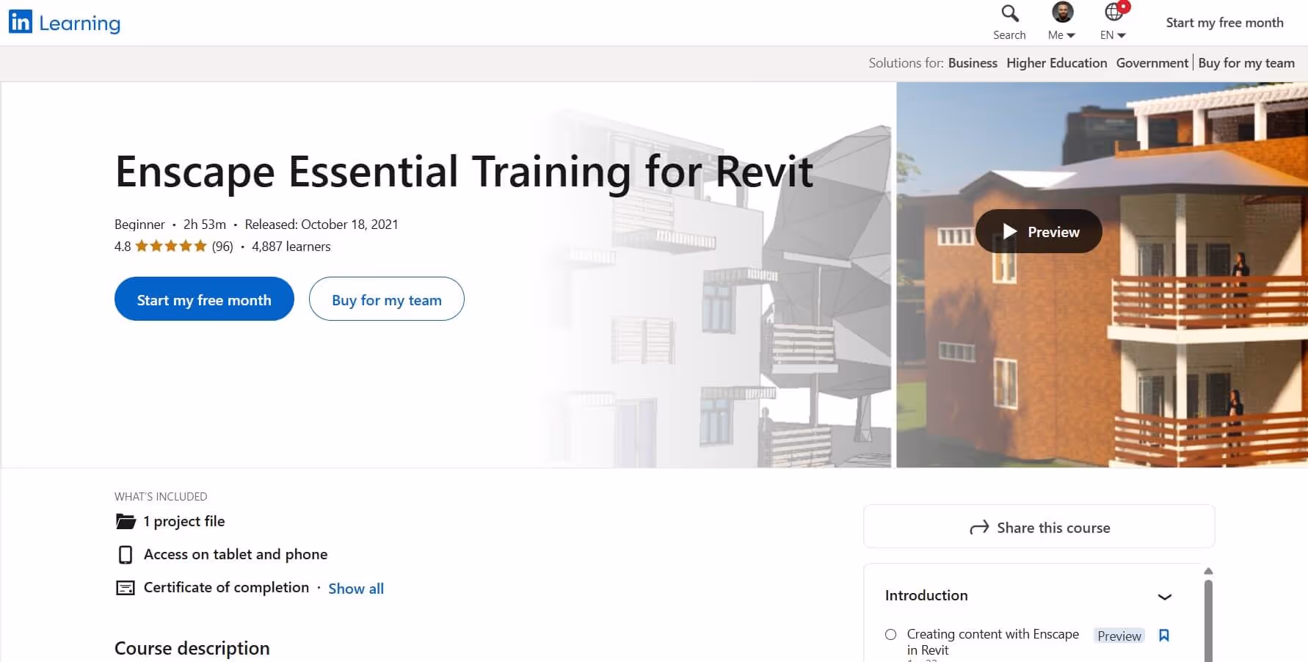Screen dimensions: 1308x662
Task: Open Government solutions link
Action: point(1152,63)
